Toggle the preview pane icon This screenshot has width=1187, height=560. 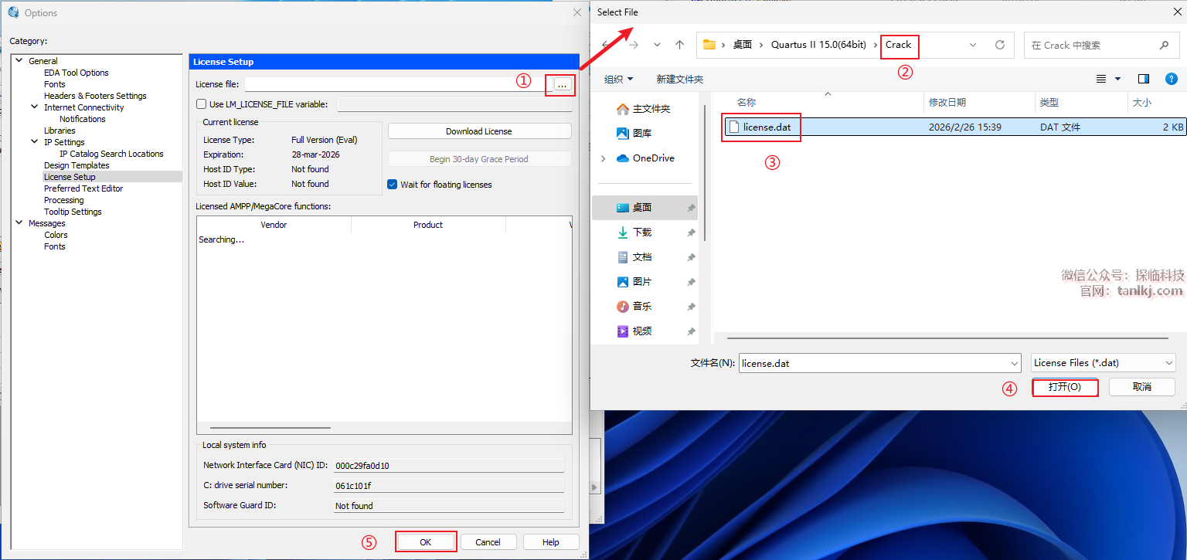coord(1144,79)
